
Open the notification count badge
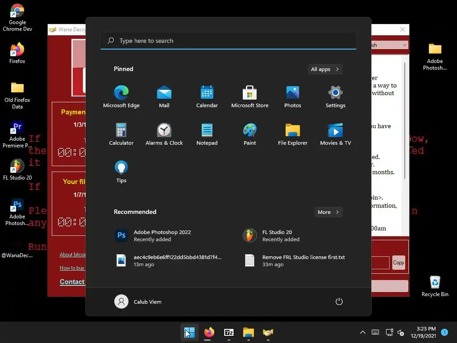[x=445, y=332]
